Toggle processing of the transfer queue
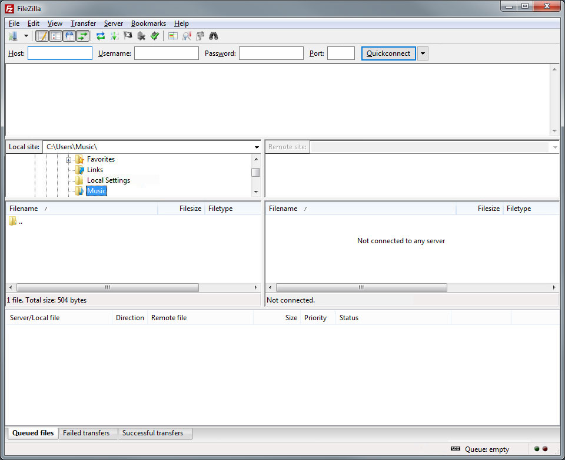Screen dimensions: 565x460 [x=115, y=36]
